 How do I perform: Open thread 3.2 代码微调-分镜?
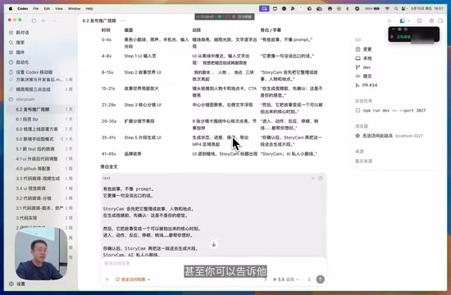pos(40,198)
